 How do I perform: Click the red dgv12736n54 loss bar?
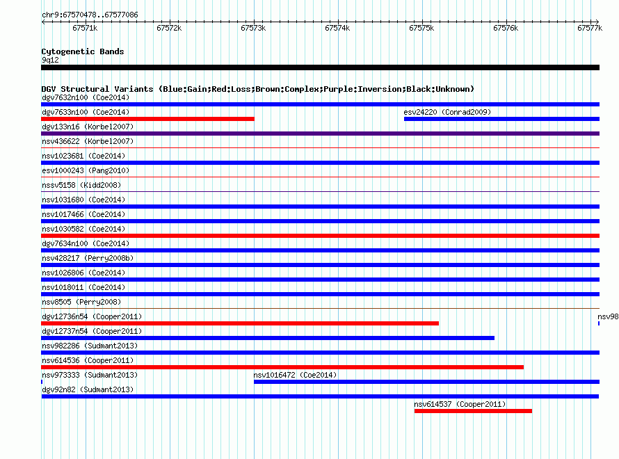click(x=240, y=323)
